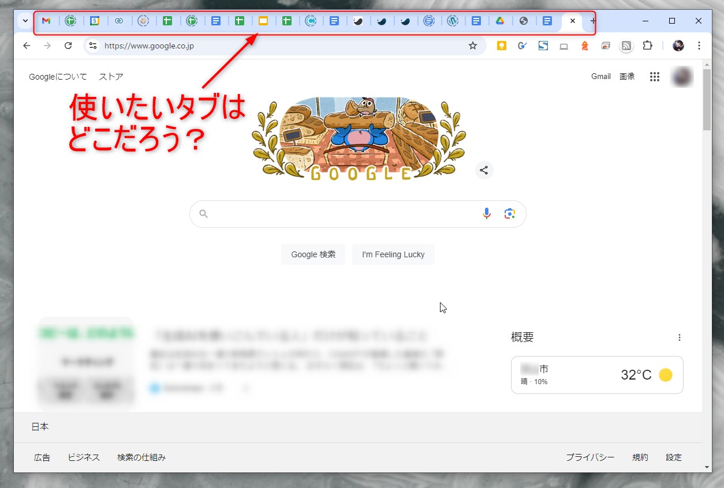Open the tab search dropdown
Screen dimensions: 724x488
(25, 21)
